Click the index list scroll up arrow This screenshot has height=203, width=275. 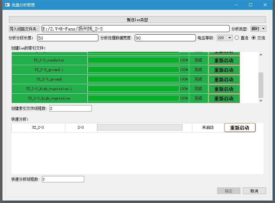261,55
